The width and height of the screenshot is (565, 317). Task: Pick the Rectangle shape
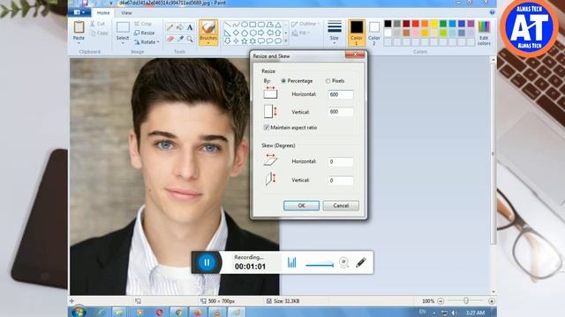tap(252, 25)
